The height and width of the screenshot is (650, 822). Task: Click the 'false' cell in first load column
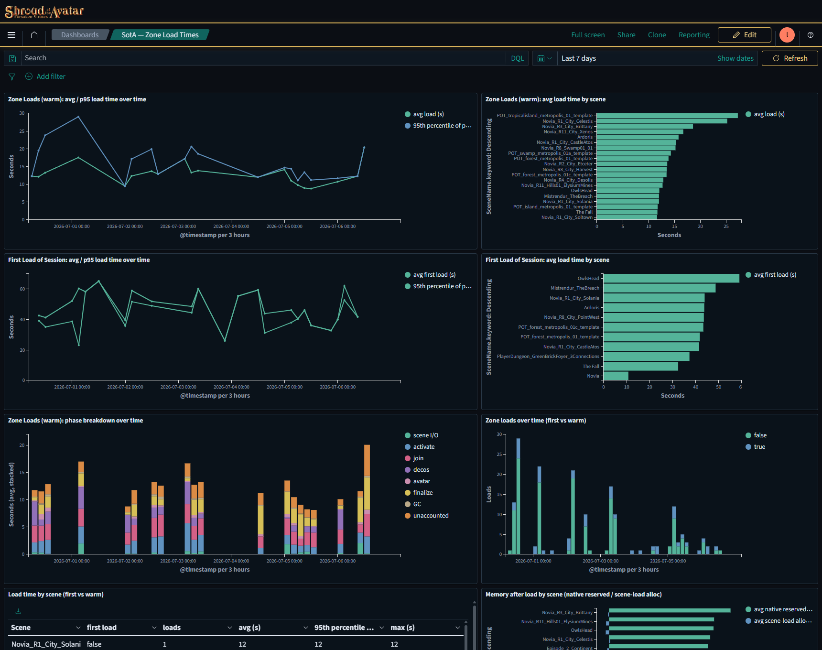(x=94, y=644)
